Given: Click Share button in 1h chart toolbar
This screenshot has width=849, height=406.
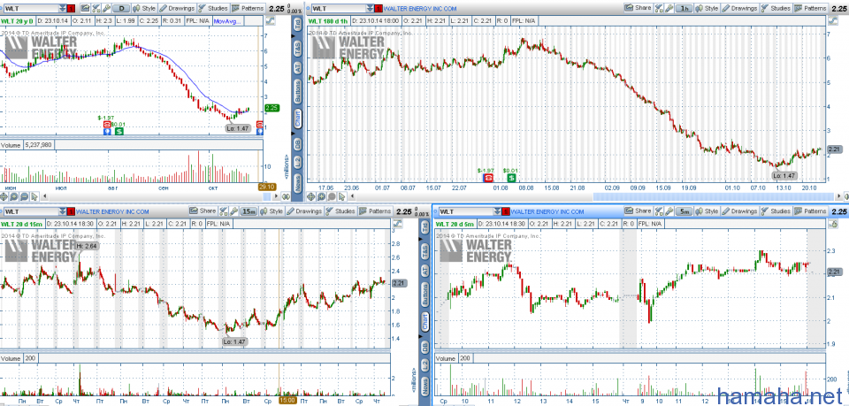Looking at the screenshot, I should click(x=638, y=8).
